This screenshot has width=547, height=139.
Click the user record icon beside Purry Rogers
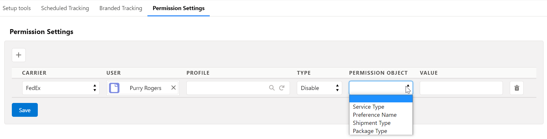(x=114, y=88)
